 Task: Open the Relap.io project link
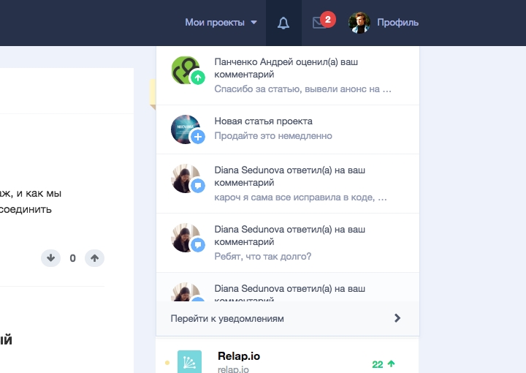coord(239,356)
